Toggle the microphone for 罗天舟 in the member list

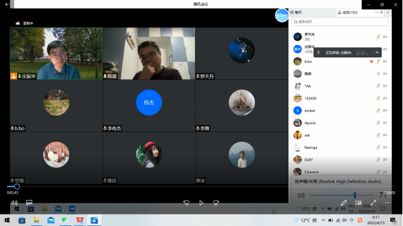[x=379, y=37]
